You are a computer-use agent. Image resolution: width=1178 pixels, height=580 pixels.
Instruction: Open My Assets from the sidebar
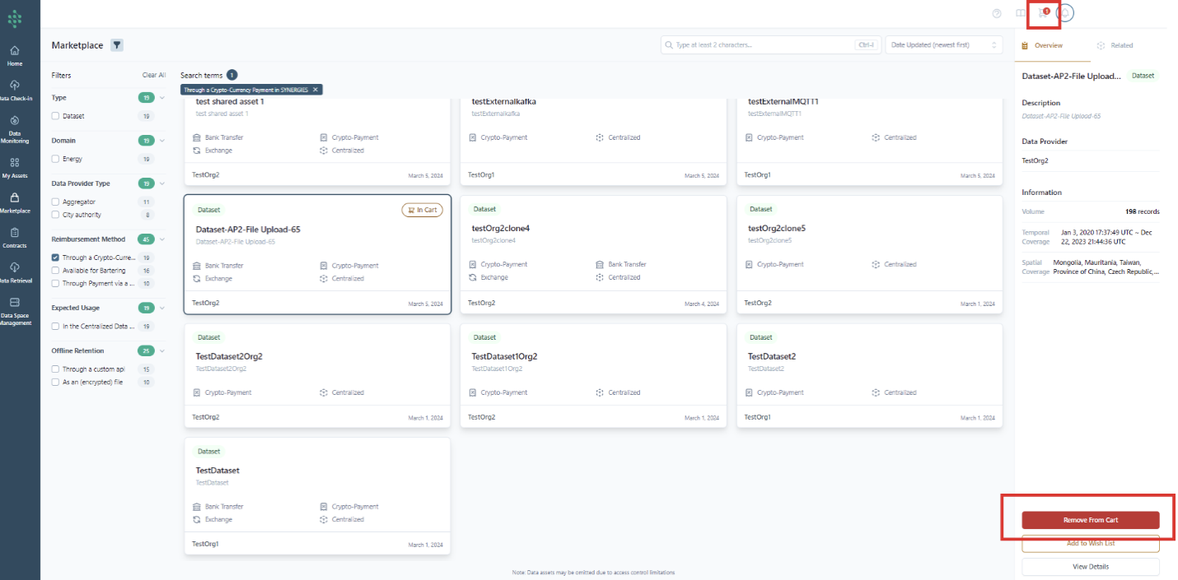[15, 167]
